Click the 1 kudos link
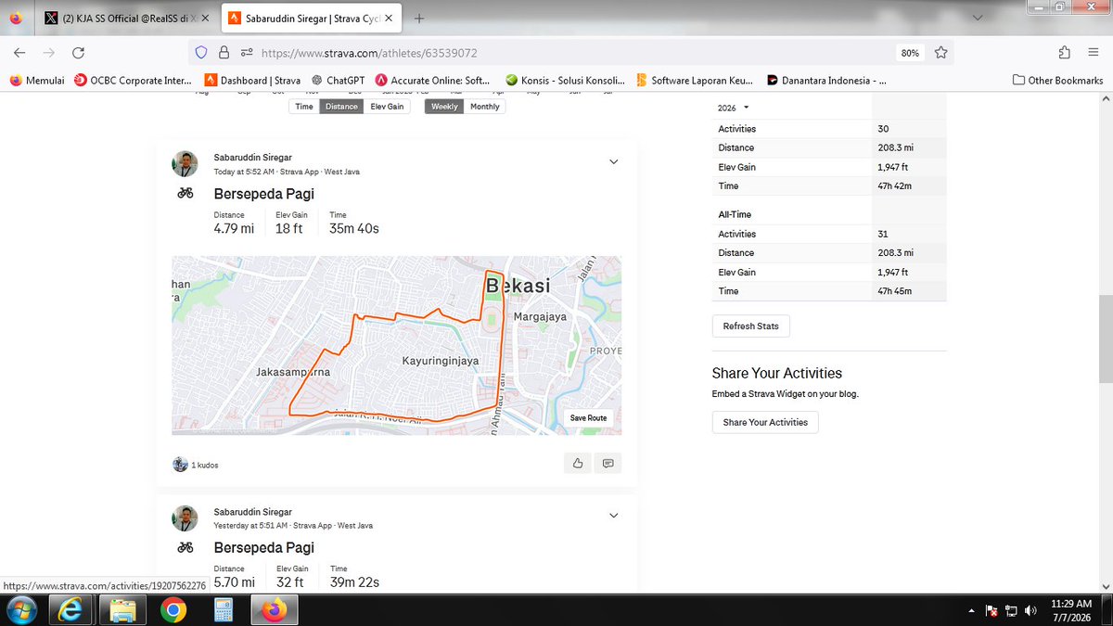The width and height of the screenshot is (1113, 626). click(x=205, y=465)
